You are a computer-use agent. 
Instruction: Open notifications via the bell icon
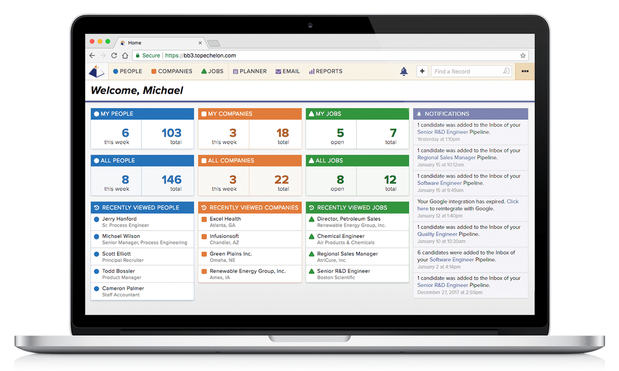coord(404,71)
